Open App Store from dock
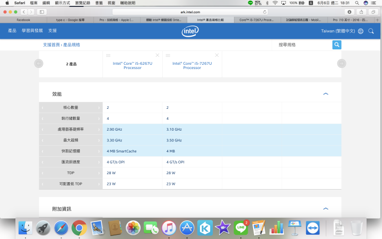Screen dimensions: 382x239 [187, 228]
